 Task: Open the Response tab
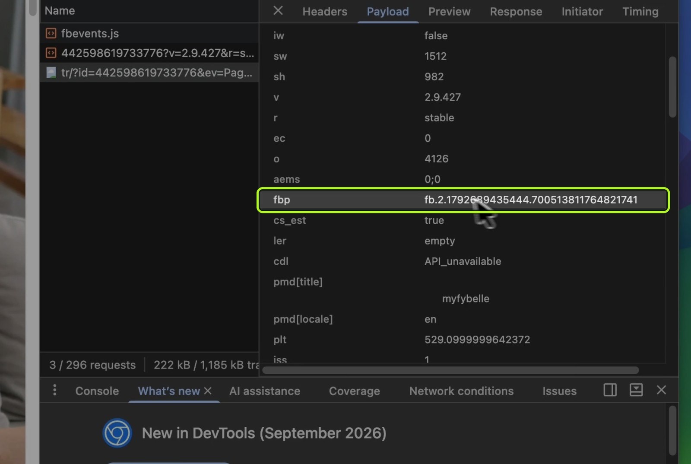click(x=516, y=12)
